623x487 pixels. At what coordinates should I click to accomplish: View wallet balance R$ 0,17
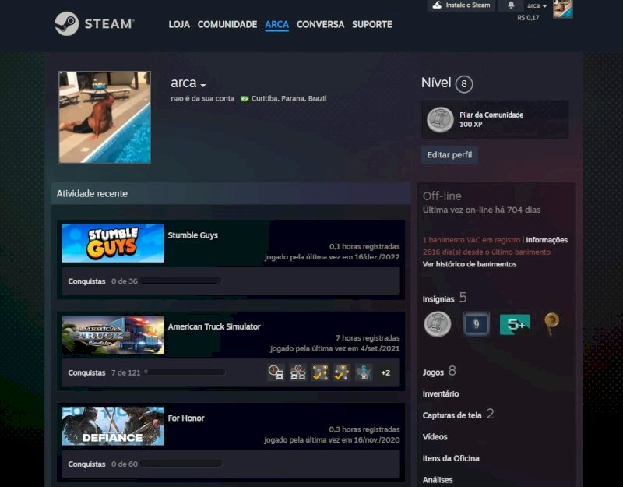pos(528,18)
